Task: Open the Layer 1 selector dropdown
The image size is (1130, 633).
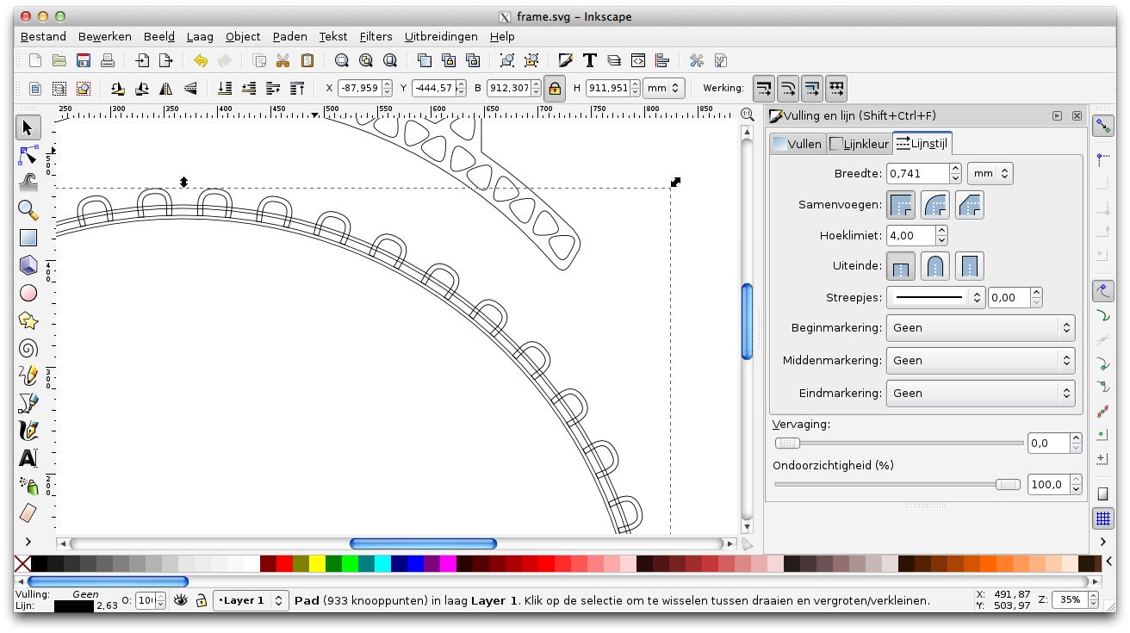Action: tap(251, 600)
